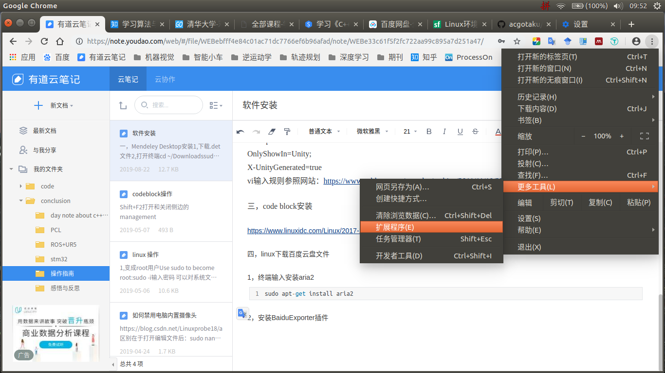665x373 pixels.
Task: Click the note sort/upload icon beside search
Action: click(x=123, y=105)
